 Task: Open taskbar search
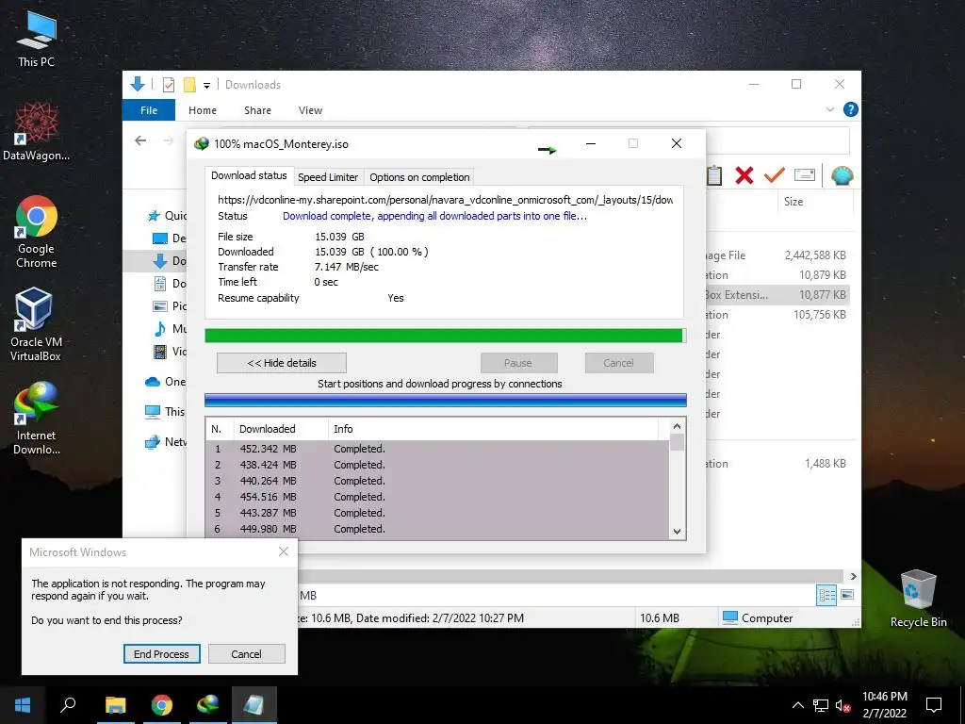click(x=68, y=705)
